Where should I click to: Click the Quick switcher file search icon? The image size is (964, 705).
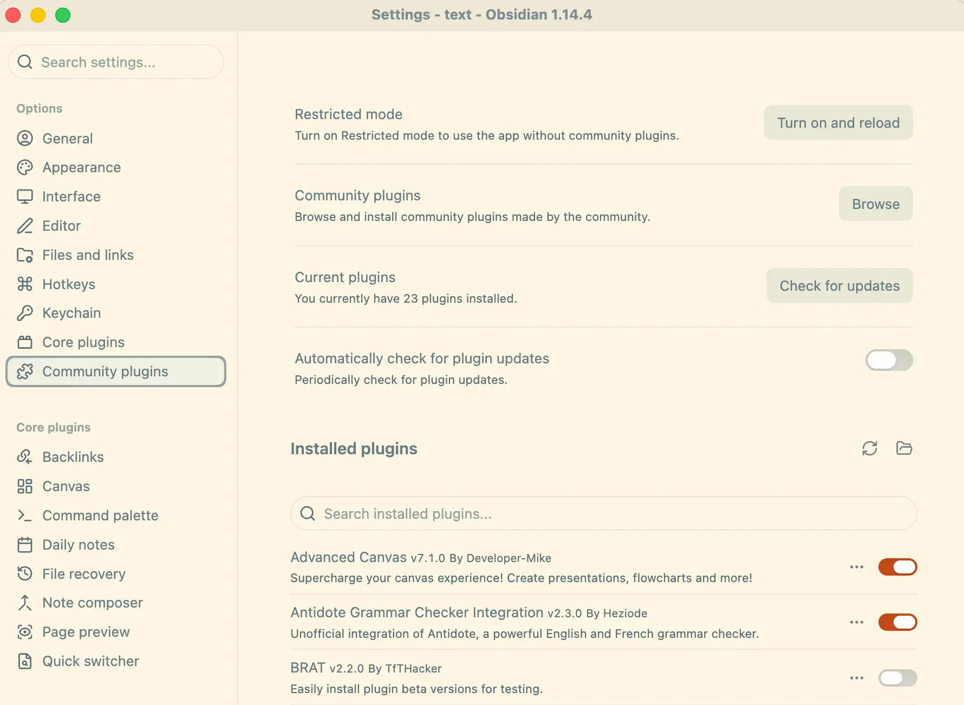point(25,661)
